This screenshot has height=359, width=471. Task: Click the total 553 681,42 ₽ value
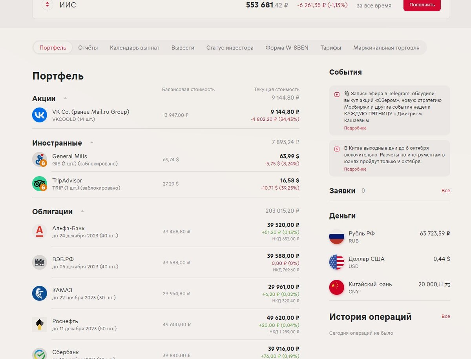coord(267,5)
